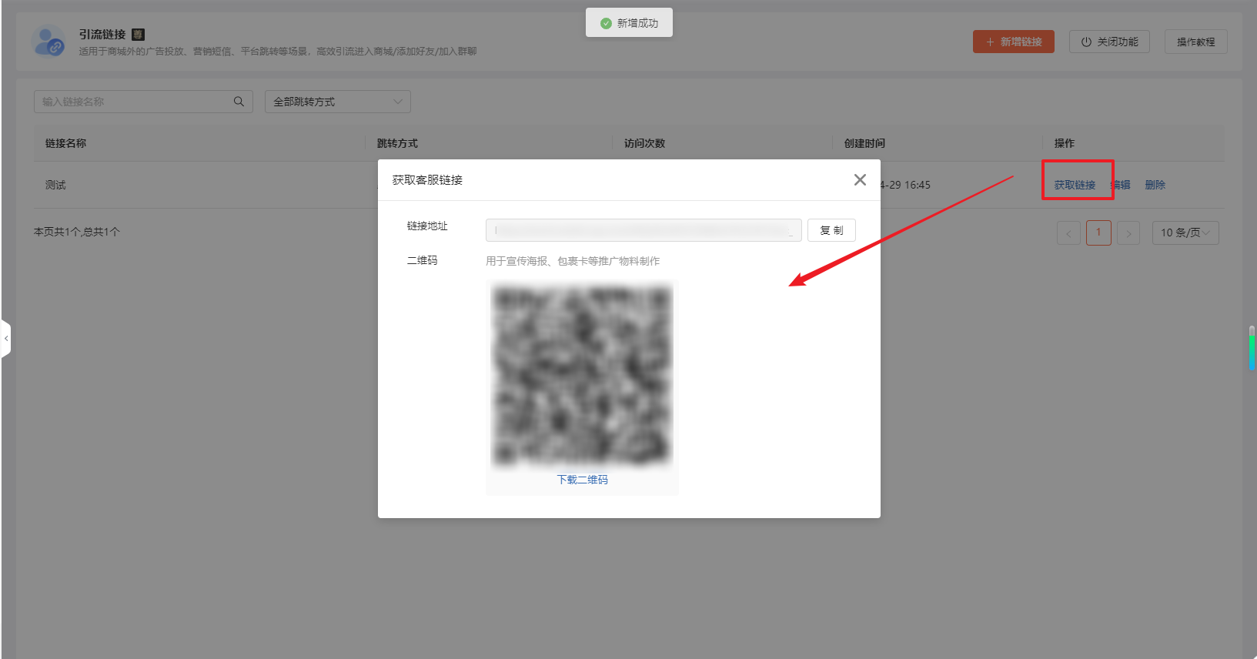Click 删除 in the 测试 row
1257x659 pixels.
pyautogui.click(x=1155, y=185)
